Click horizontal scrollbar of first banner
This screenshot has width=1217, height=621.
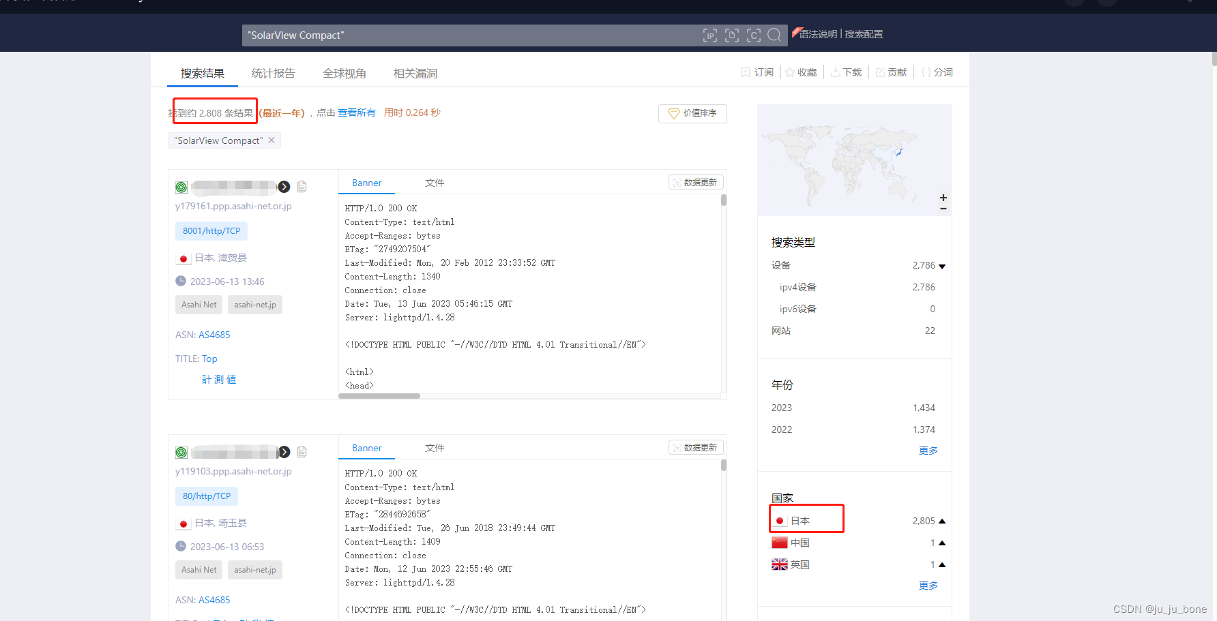pos(379,396)
